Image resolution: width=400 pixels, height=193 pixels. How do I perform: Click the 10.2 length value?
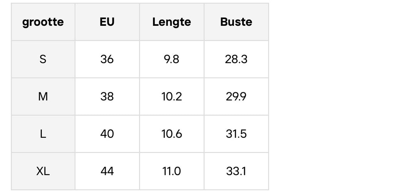171,97
